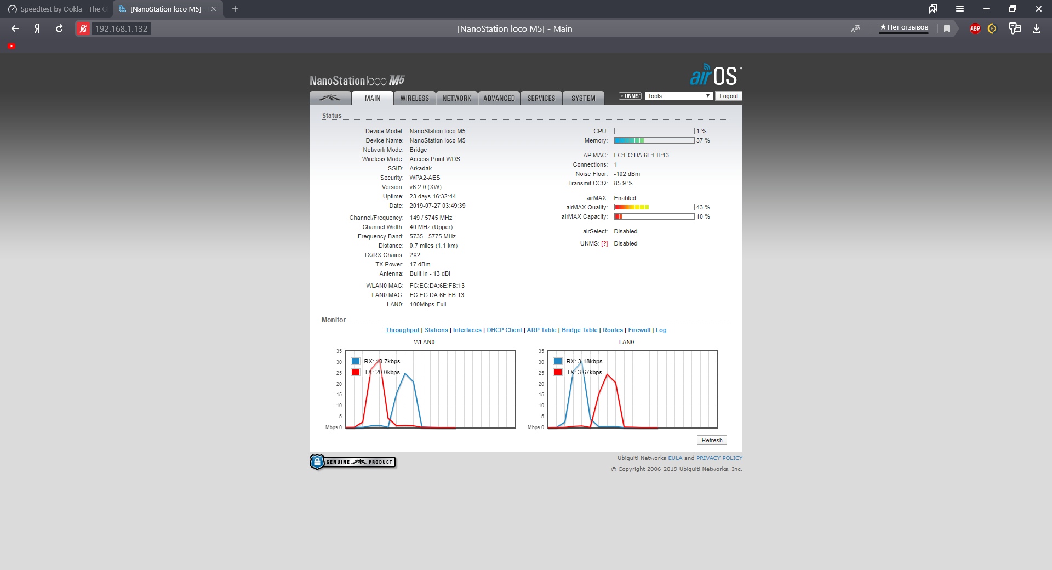Select the LAN0 MAC 'FC:EC:DA:6F:FB:13'

[437, 295]
